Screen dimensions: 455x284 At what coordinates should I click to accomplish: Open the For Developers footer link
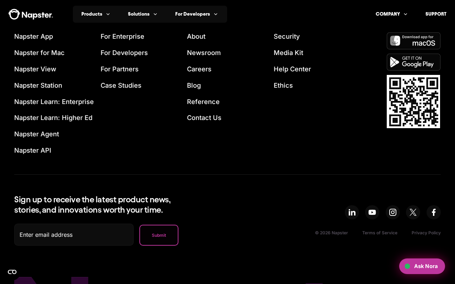124,53
